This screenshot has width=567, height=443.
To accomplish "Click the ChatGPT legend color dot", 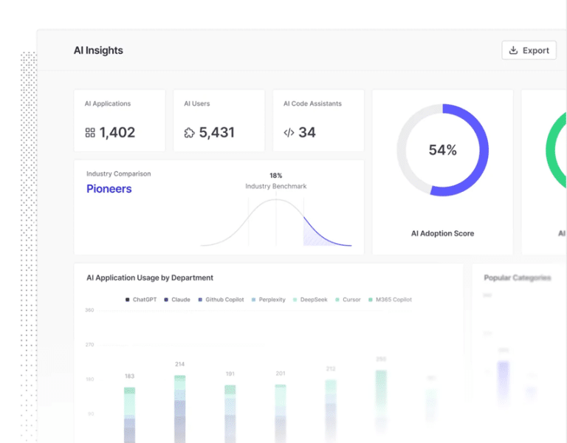I will pyautogui.click(x=128, y=300).
